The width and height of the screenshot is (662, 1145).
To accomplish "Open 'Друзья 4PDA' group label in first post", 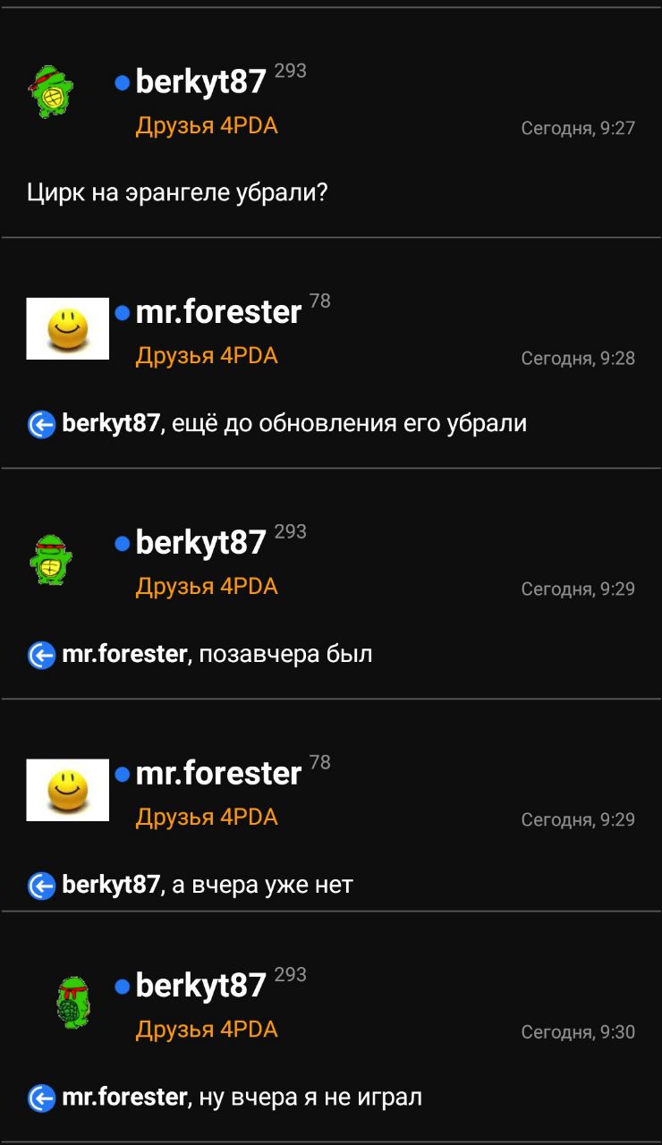I will 207,126.
